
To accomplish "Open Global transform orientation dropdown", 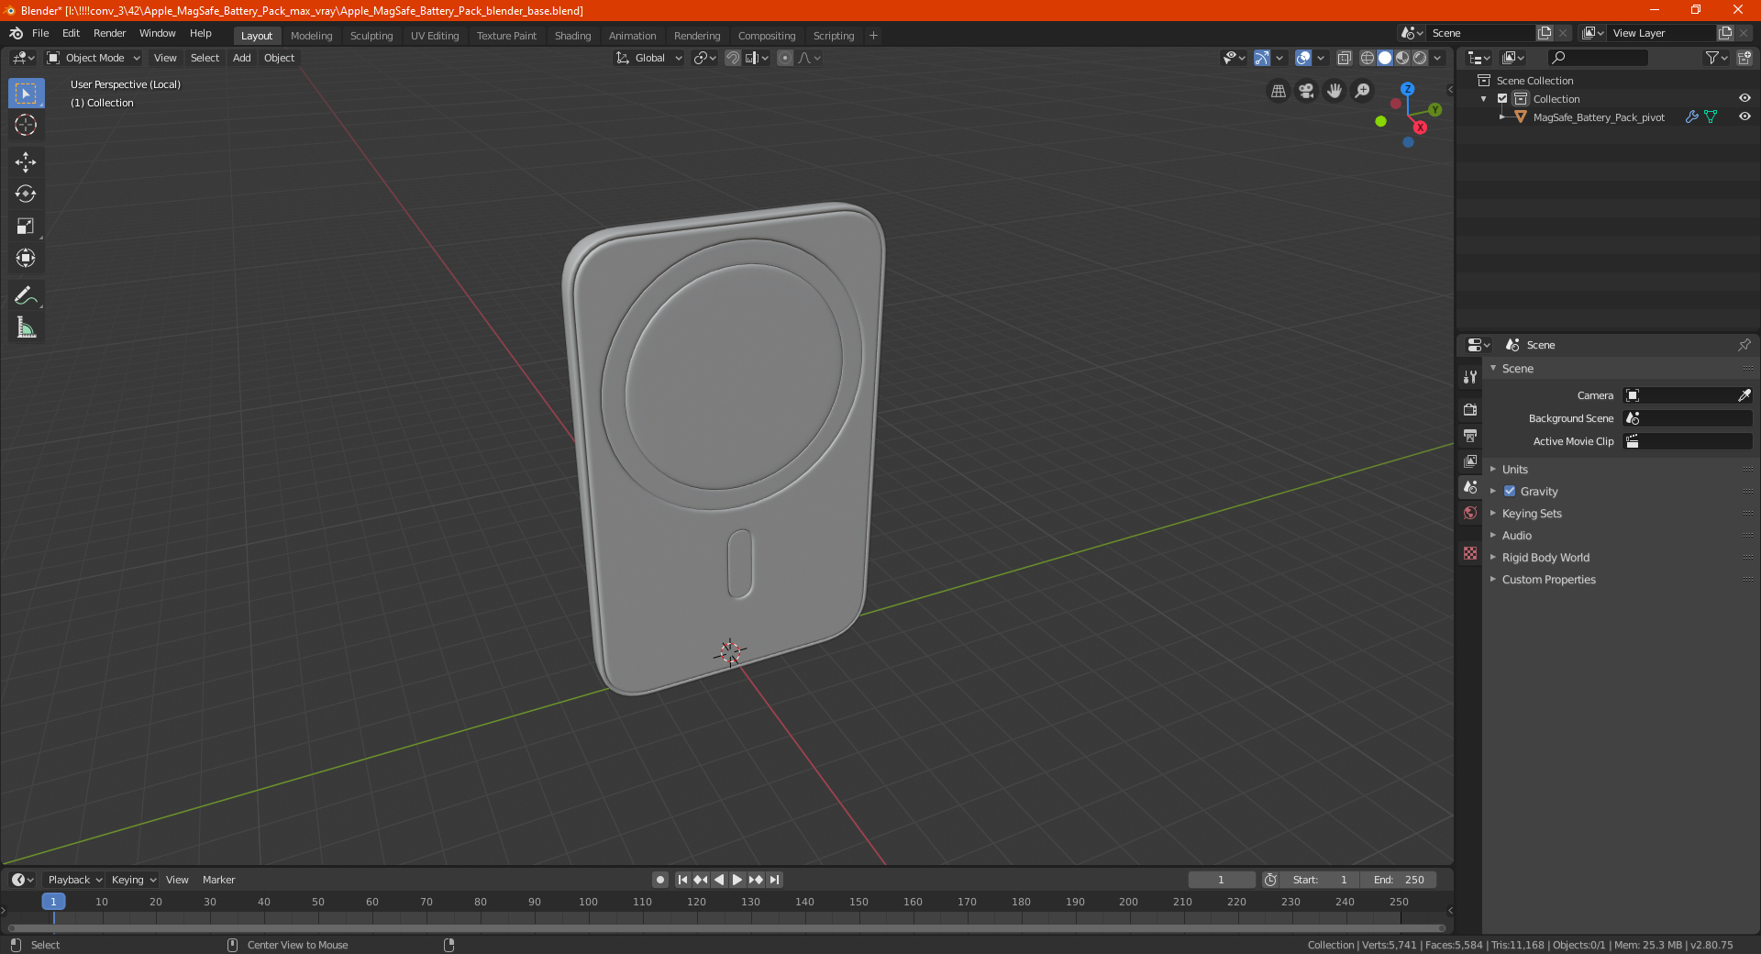I will coord(649,58).
